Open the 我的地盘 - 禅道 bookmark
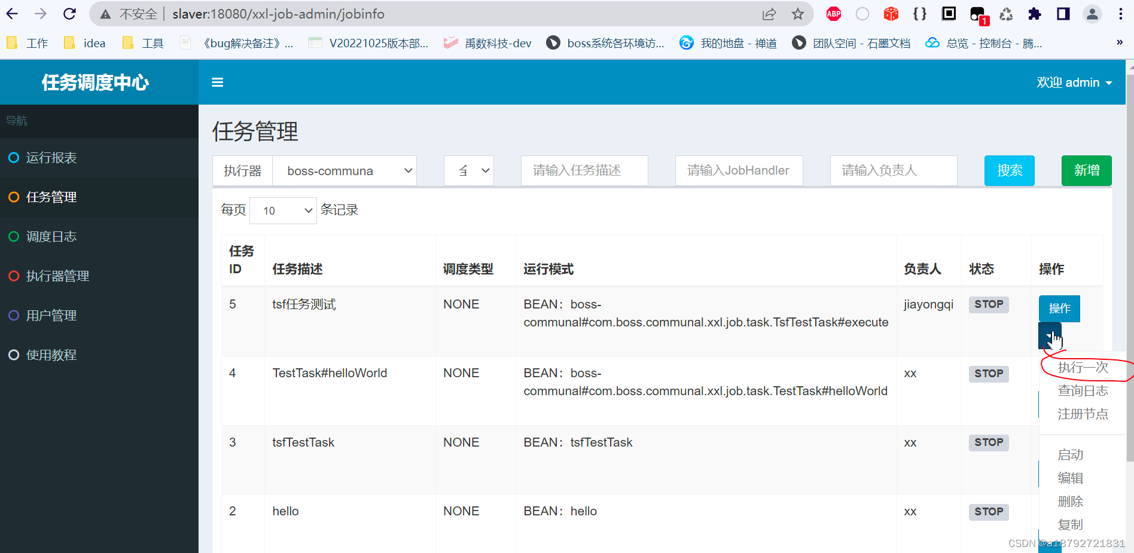The image size is (1134, 553). pyautogui.click(x=728, y=43)
